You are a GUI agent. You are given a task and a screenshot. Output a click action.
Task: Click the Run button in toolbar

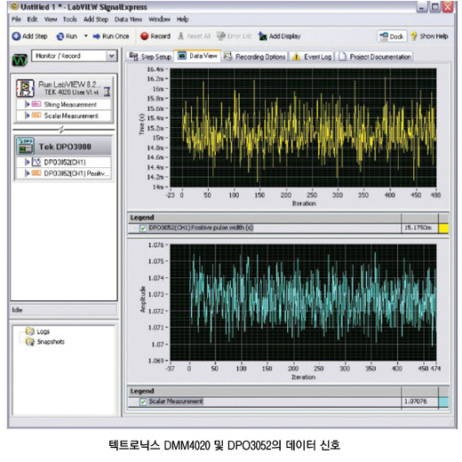[x=67, y=36]
